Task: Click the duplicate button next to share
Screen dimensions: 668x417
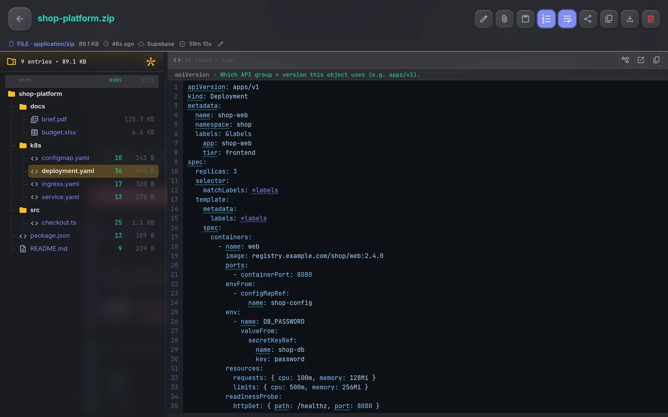Action: [x=609, y=19]
